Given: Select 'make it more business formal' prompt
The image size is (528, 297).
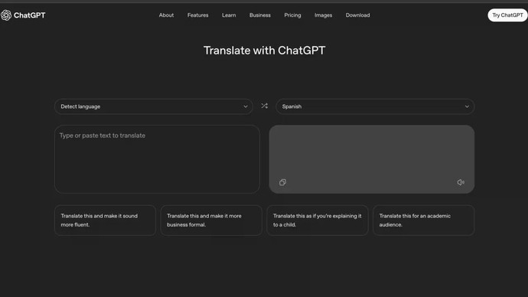Looking at the screenshot, I should [211, 220].
